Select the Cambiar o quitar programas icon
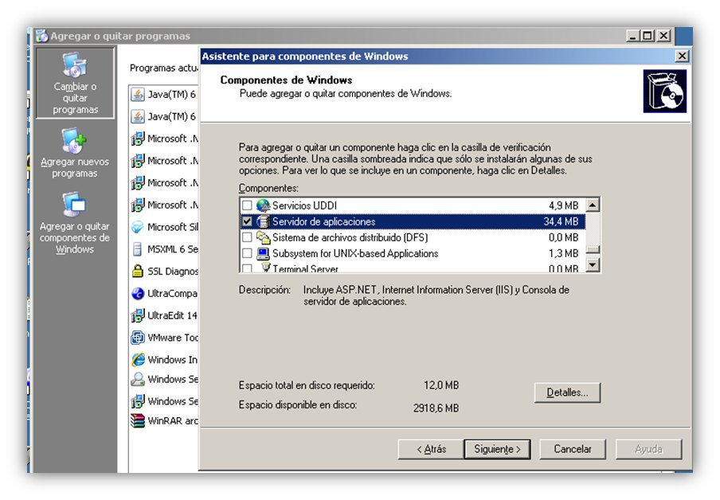The height and width of the screenshot is (500, 720). (75, 65)
